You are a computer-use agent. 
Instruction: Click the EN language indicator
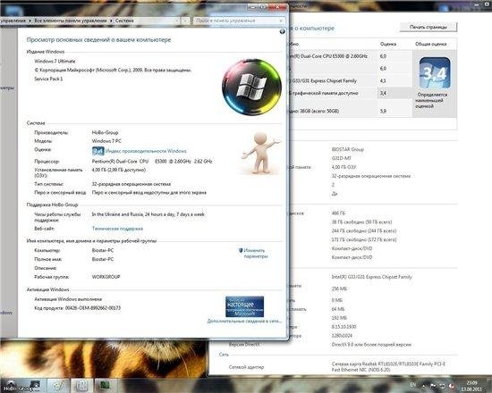click(413, 385)
